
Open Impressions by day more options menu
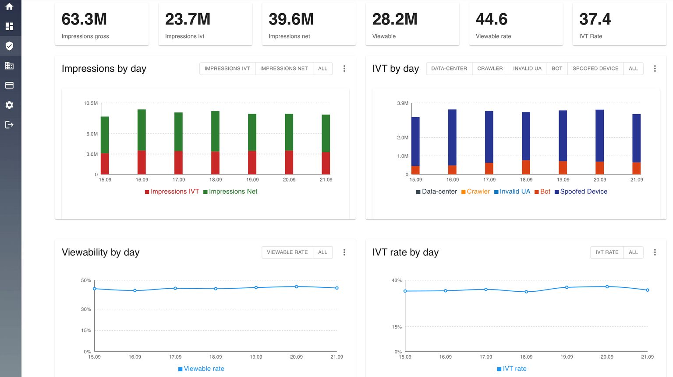(x=344, y=69)
